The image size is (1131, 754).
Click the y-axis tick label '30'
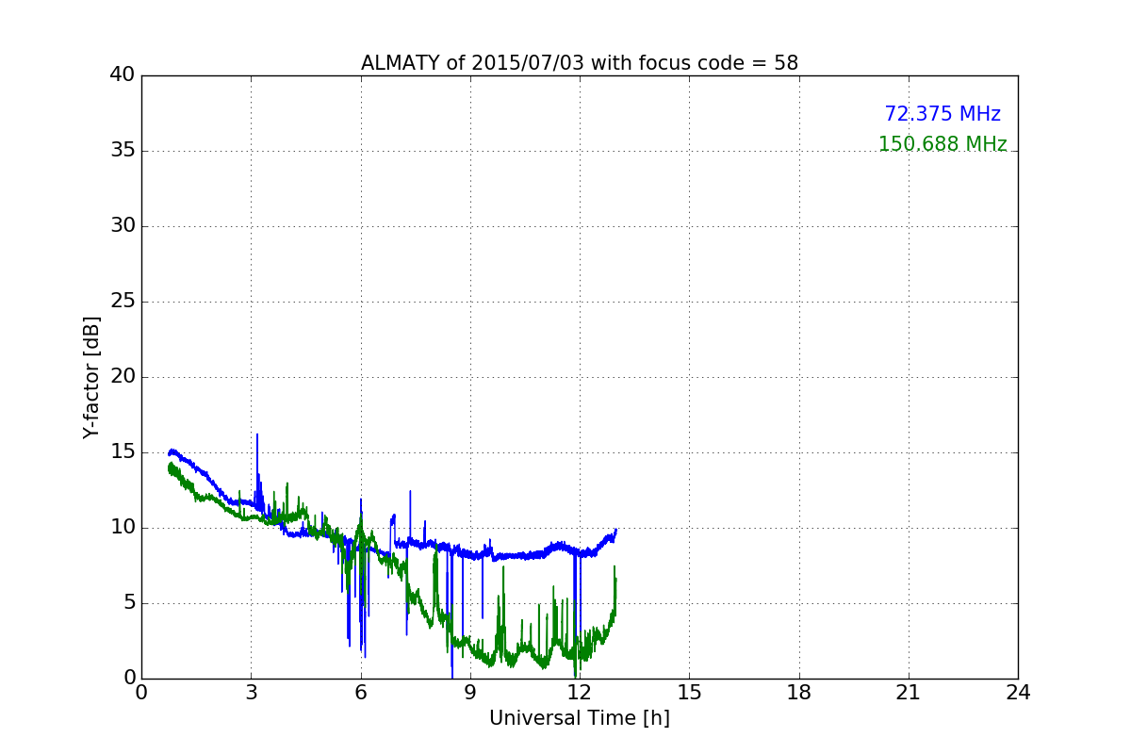tap(123, 226)
